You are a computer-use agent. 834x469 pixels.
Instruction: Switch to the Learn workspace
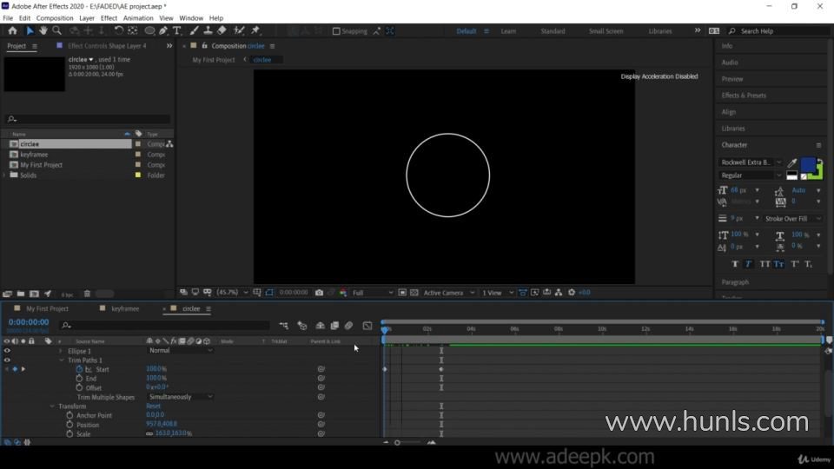click(508, 31)
